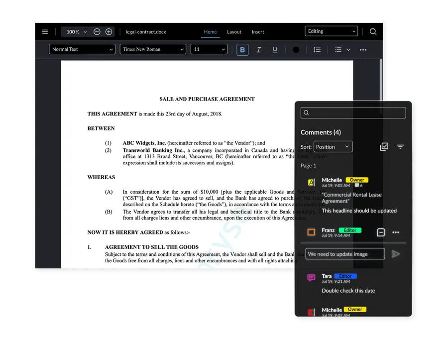This screenshot has height=340, width=448.
Task: Open the Times New Roman font dropdown
Action: [153, 49]
